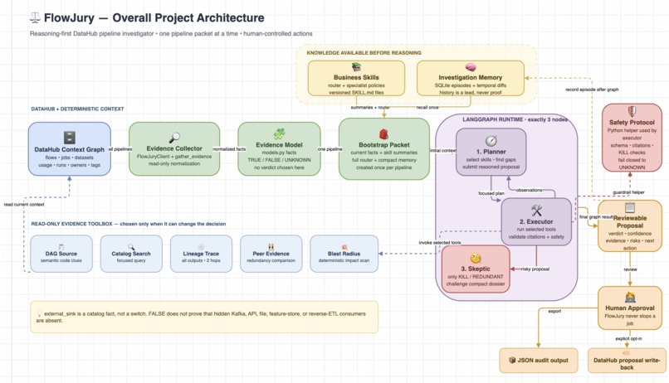Select the DataHub proposal write-back node

click(x=627, y=361)
